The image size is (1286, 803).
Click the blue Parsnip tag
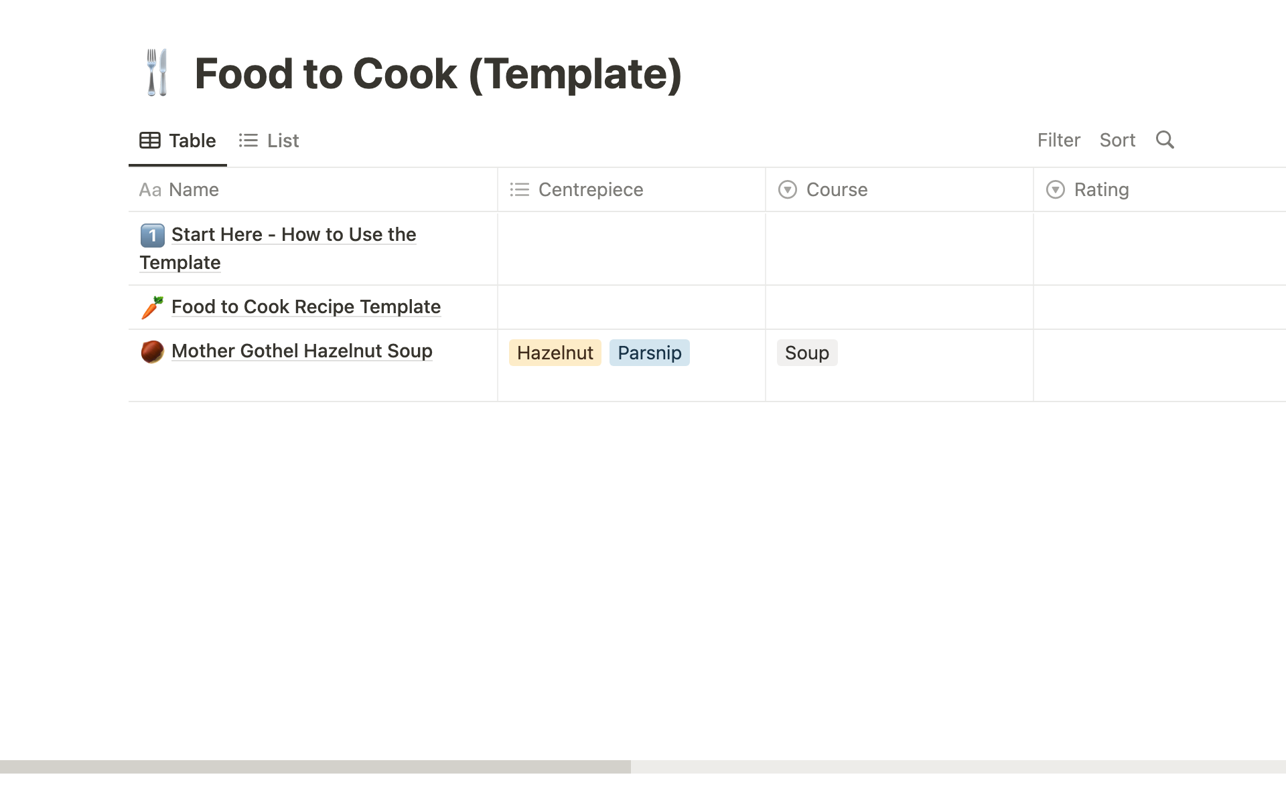[649, 353]
